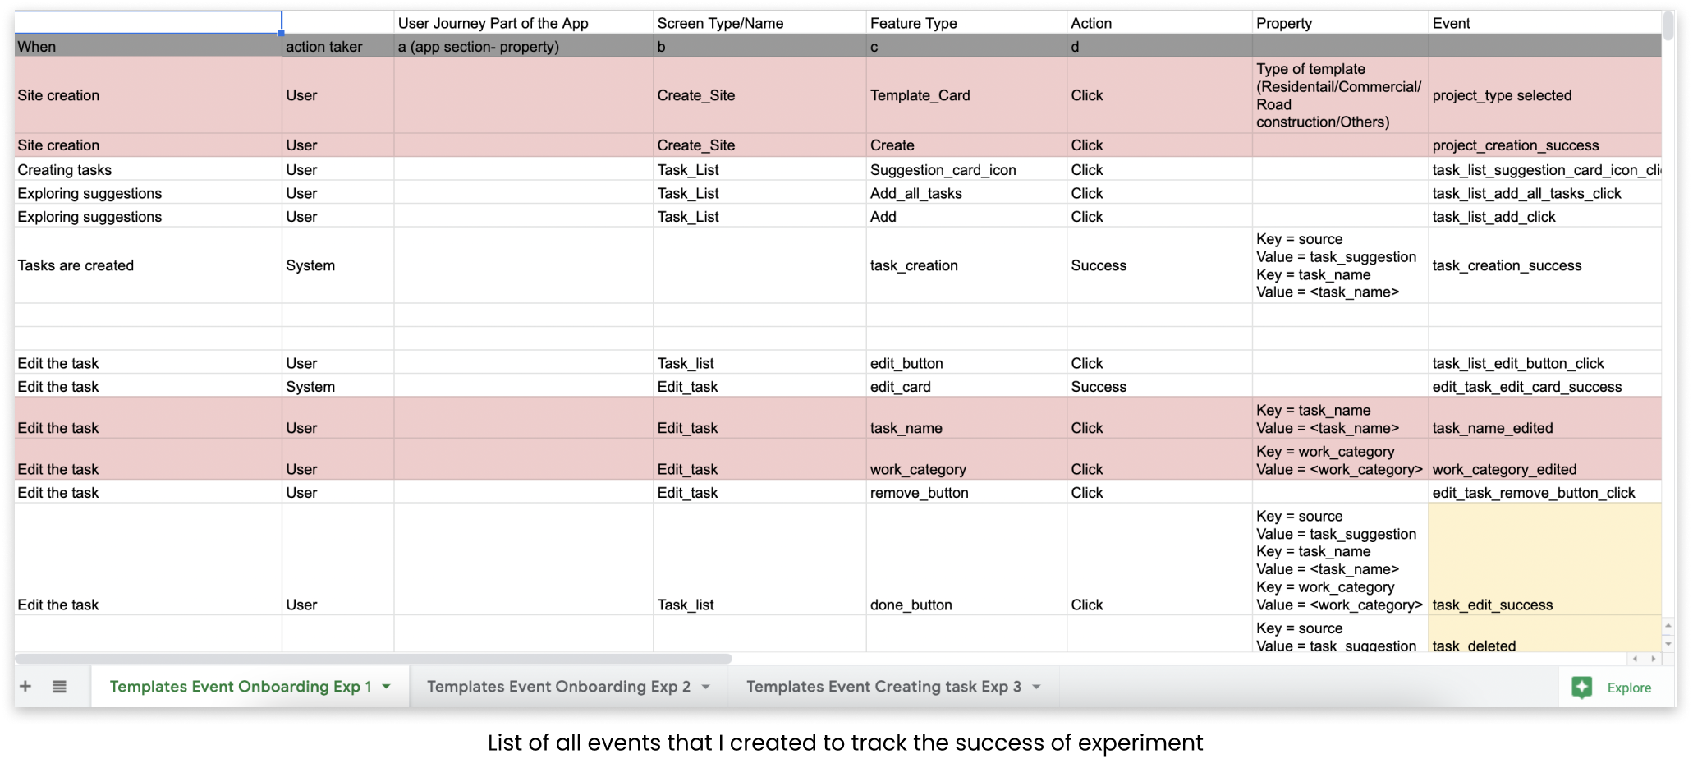1693x759 pixels.
Task: Click the green Explore star icon
Action: point(1581,688)
